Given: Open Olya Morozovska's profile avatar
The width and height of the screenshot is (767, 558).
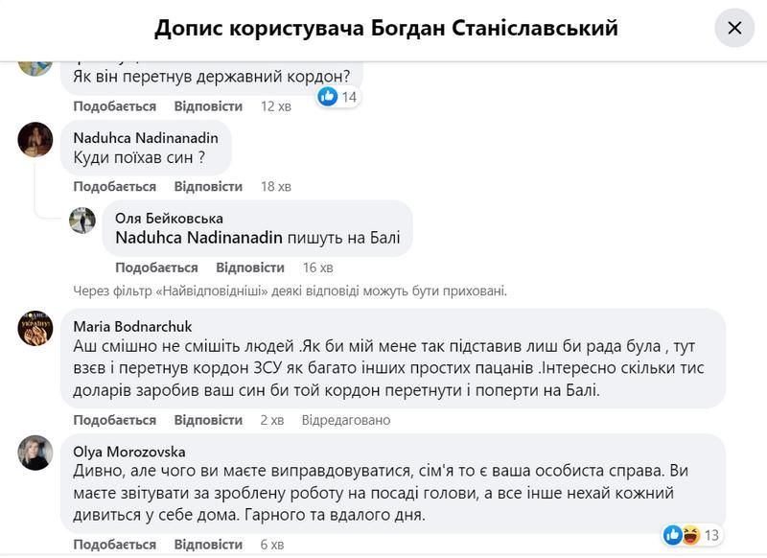Looking at the screenshot, I should point(35,451).
